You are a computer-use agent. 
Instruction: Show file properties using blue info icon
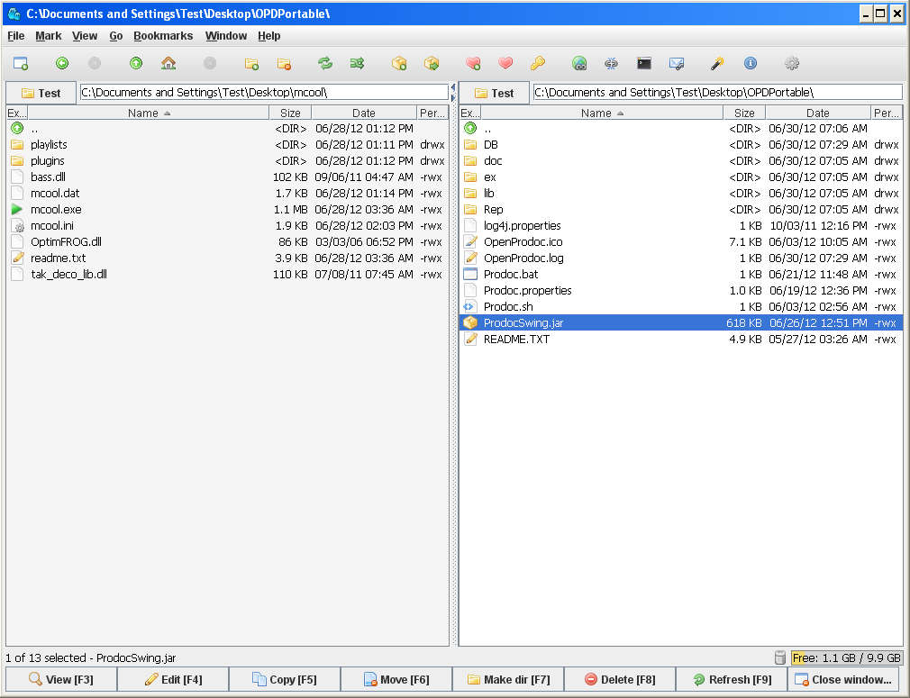tap(751, 63)
